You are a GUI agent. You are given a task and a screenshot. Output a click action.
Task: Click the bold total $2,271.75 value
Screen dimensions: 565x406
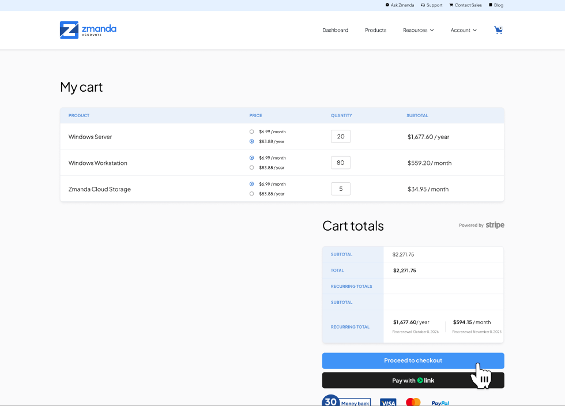(404, 270)
